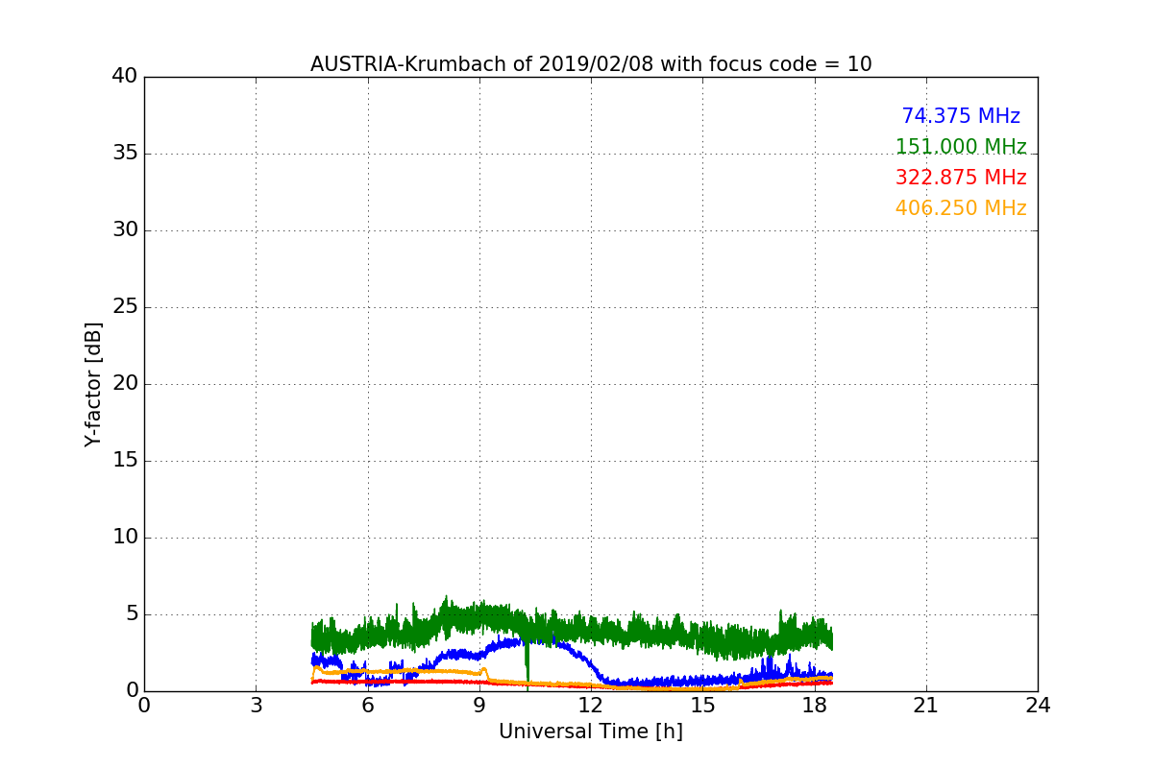This screenshot has height=768, width=1153.
Task: Click the y-axis tick label 30
Action: pos(125,230)
